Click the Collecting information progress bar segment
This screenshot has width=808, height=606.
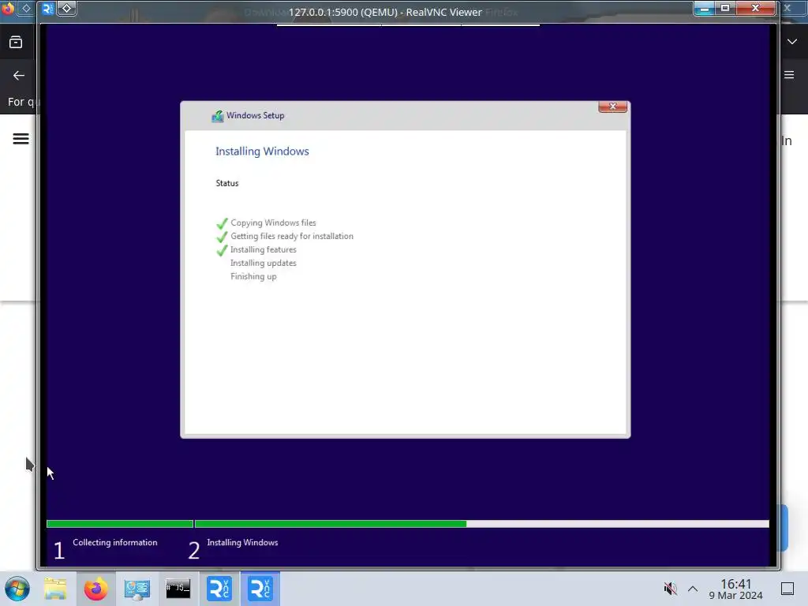point(120,524)
